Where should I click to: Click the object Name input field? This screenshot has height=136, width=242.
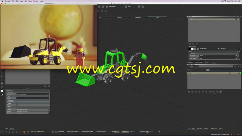coord(33,98)
